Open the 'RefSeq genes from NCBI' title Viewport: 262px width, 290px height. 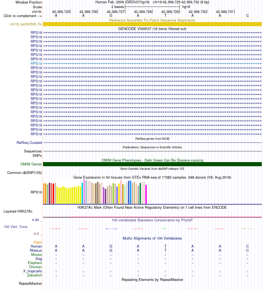tap(152, 139)
